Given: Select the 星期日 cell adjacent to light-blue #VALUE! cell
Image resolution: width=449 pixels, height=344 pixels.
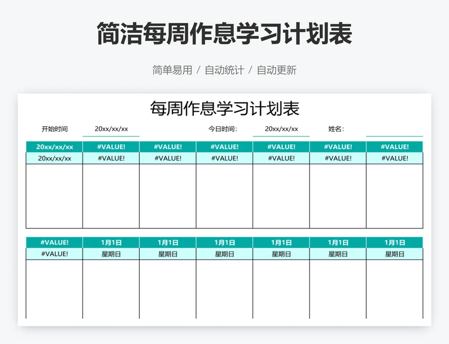Looking at the screenshot, I should coord(111,254).
